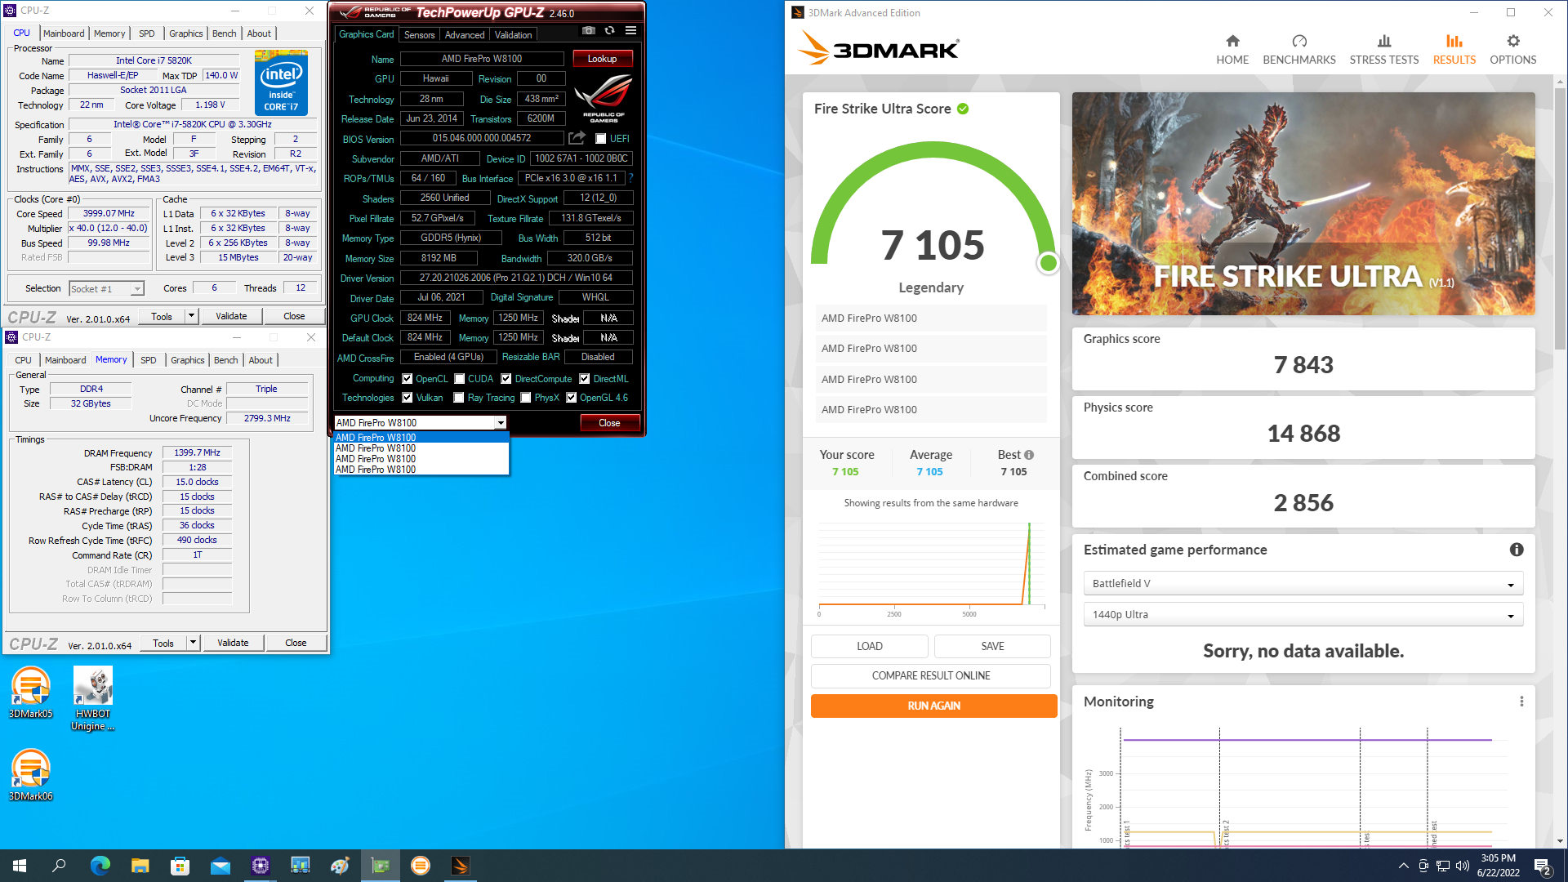This screenshot has width=1568, height=882.
Task: Click the GPU-Z refresh icon
Action: click(x=609, y=31)
